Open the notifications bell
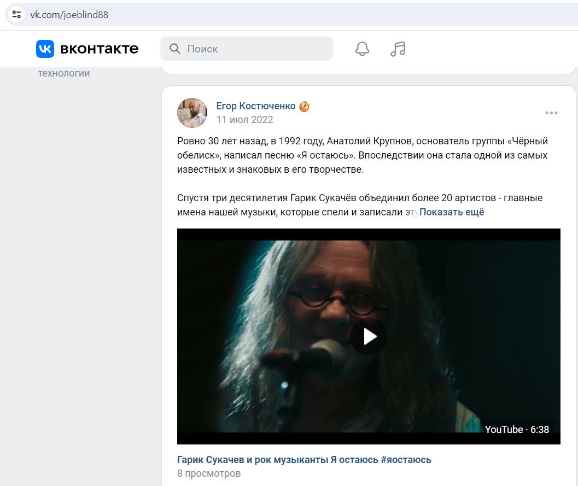 click(x=362, y=49)
